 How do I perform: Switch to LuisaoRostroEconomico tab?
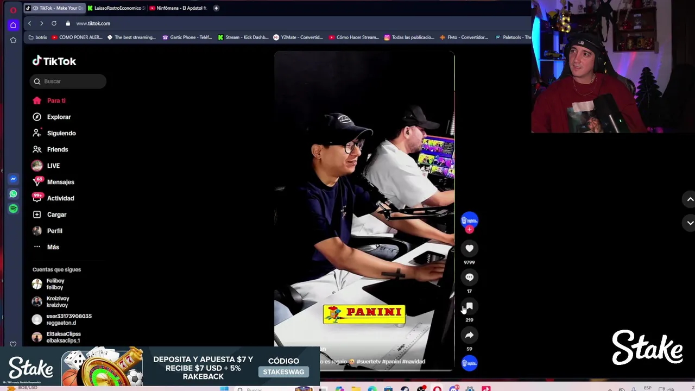coord(116,8)
